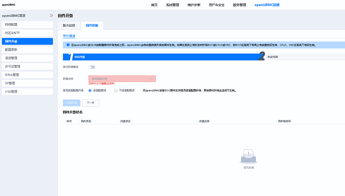The image size is (345, 196).
Task: Open 配置更新 in the sidebar
Action: click(x=27, y=49)
